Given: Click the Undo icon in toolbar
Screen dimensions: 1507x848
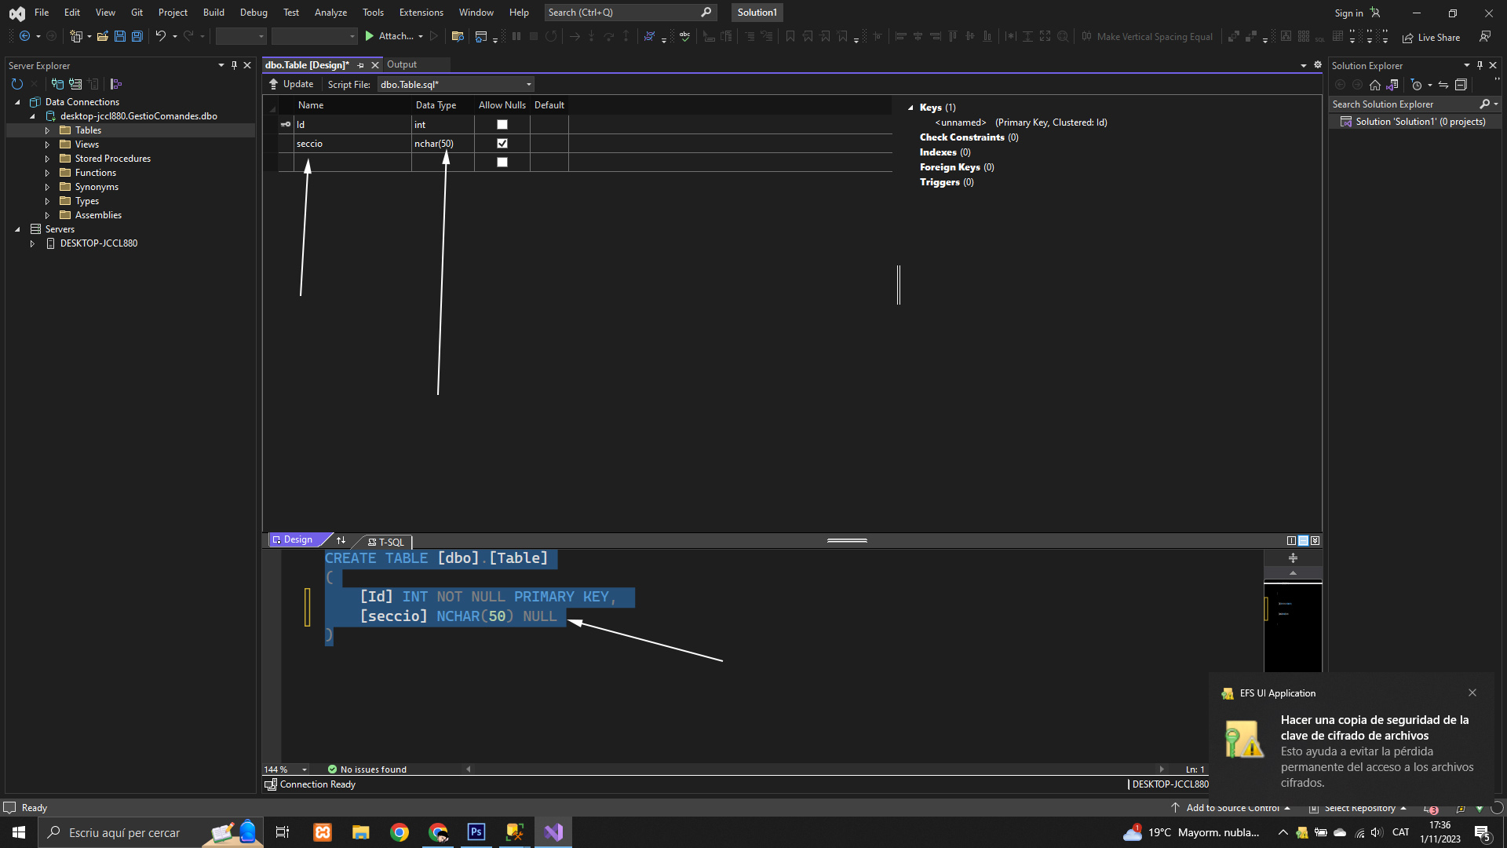Looking at the screenshot, I should (160, 36).
